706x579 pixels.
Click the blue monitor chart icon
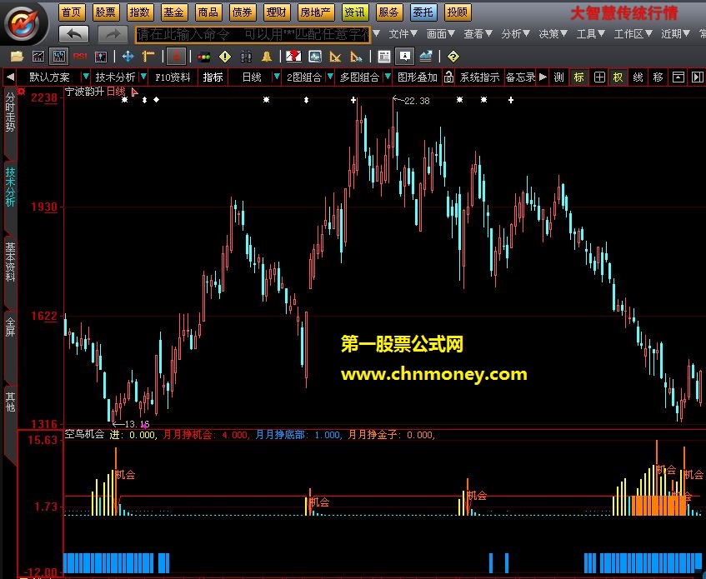pos(315,57)
